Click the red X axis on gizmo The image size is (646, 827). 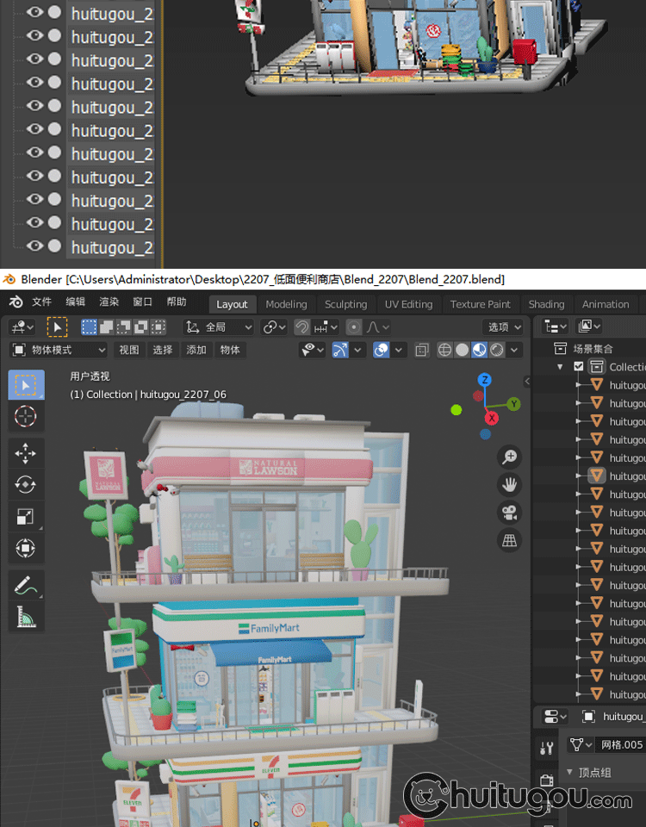492,418
